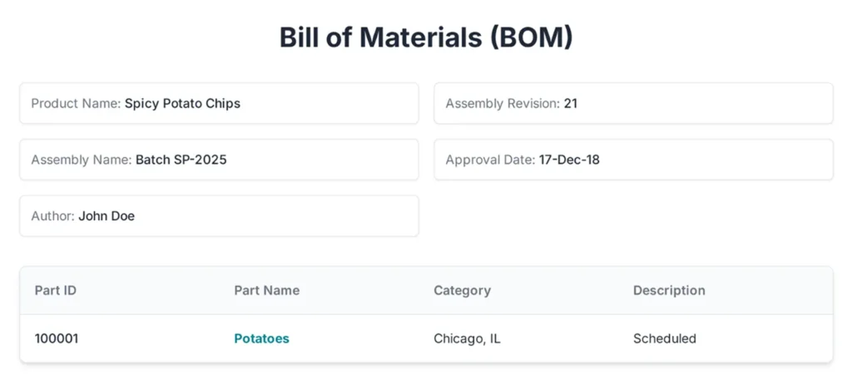Select the Chicago, IL category cell
The width and height of the screenshot is (852, 379).
[x=467, y=338]
